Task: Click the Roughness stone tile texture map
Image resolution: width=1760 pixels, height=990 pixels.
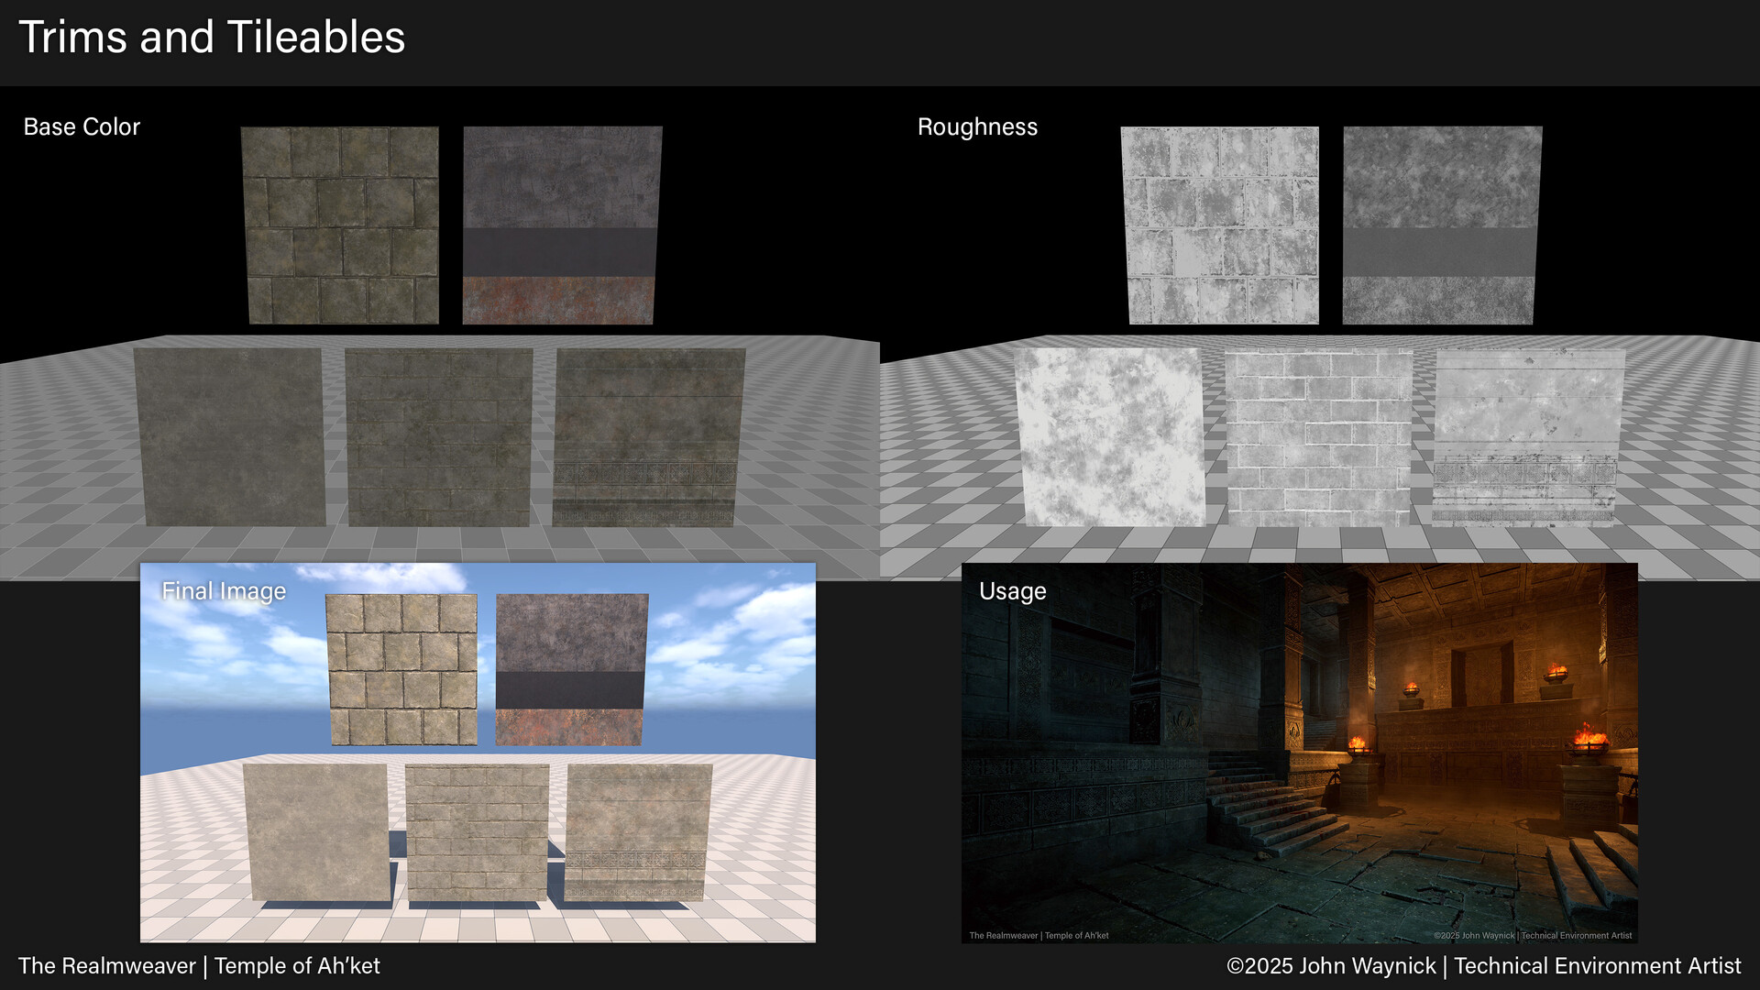Action: pos(1219,225)
